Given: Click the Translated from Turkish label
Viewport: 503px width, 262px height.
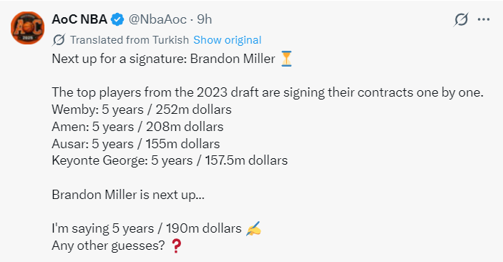Looking at the screenshot, I should pos(130,40).
